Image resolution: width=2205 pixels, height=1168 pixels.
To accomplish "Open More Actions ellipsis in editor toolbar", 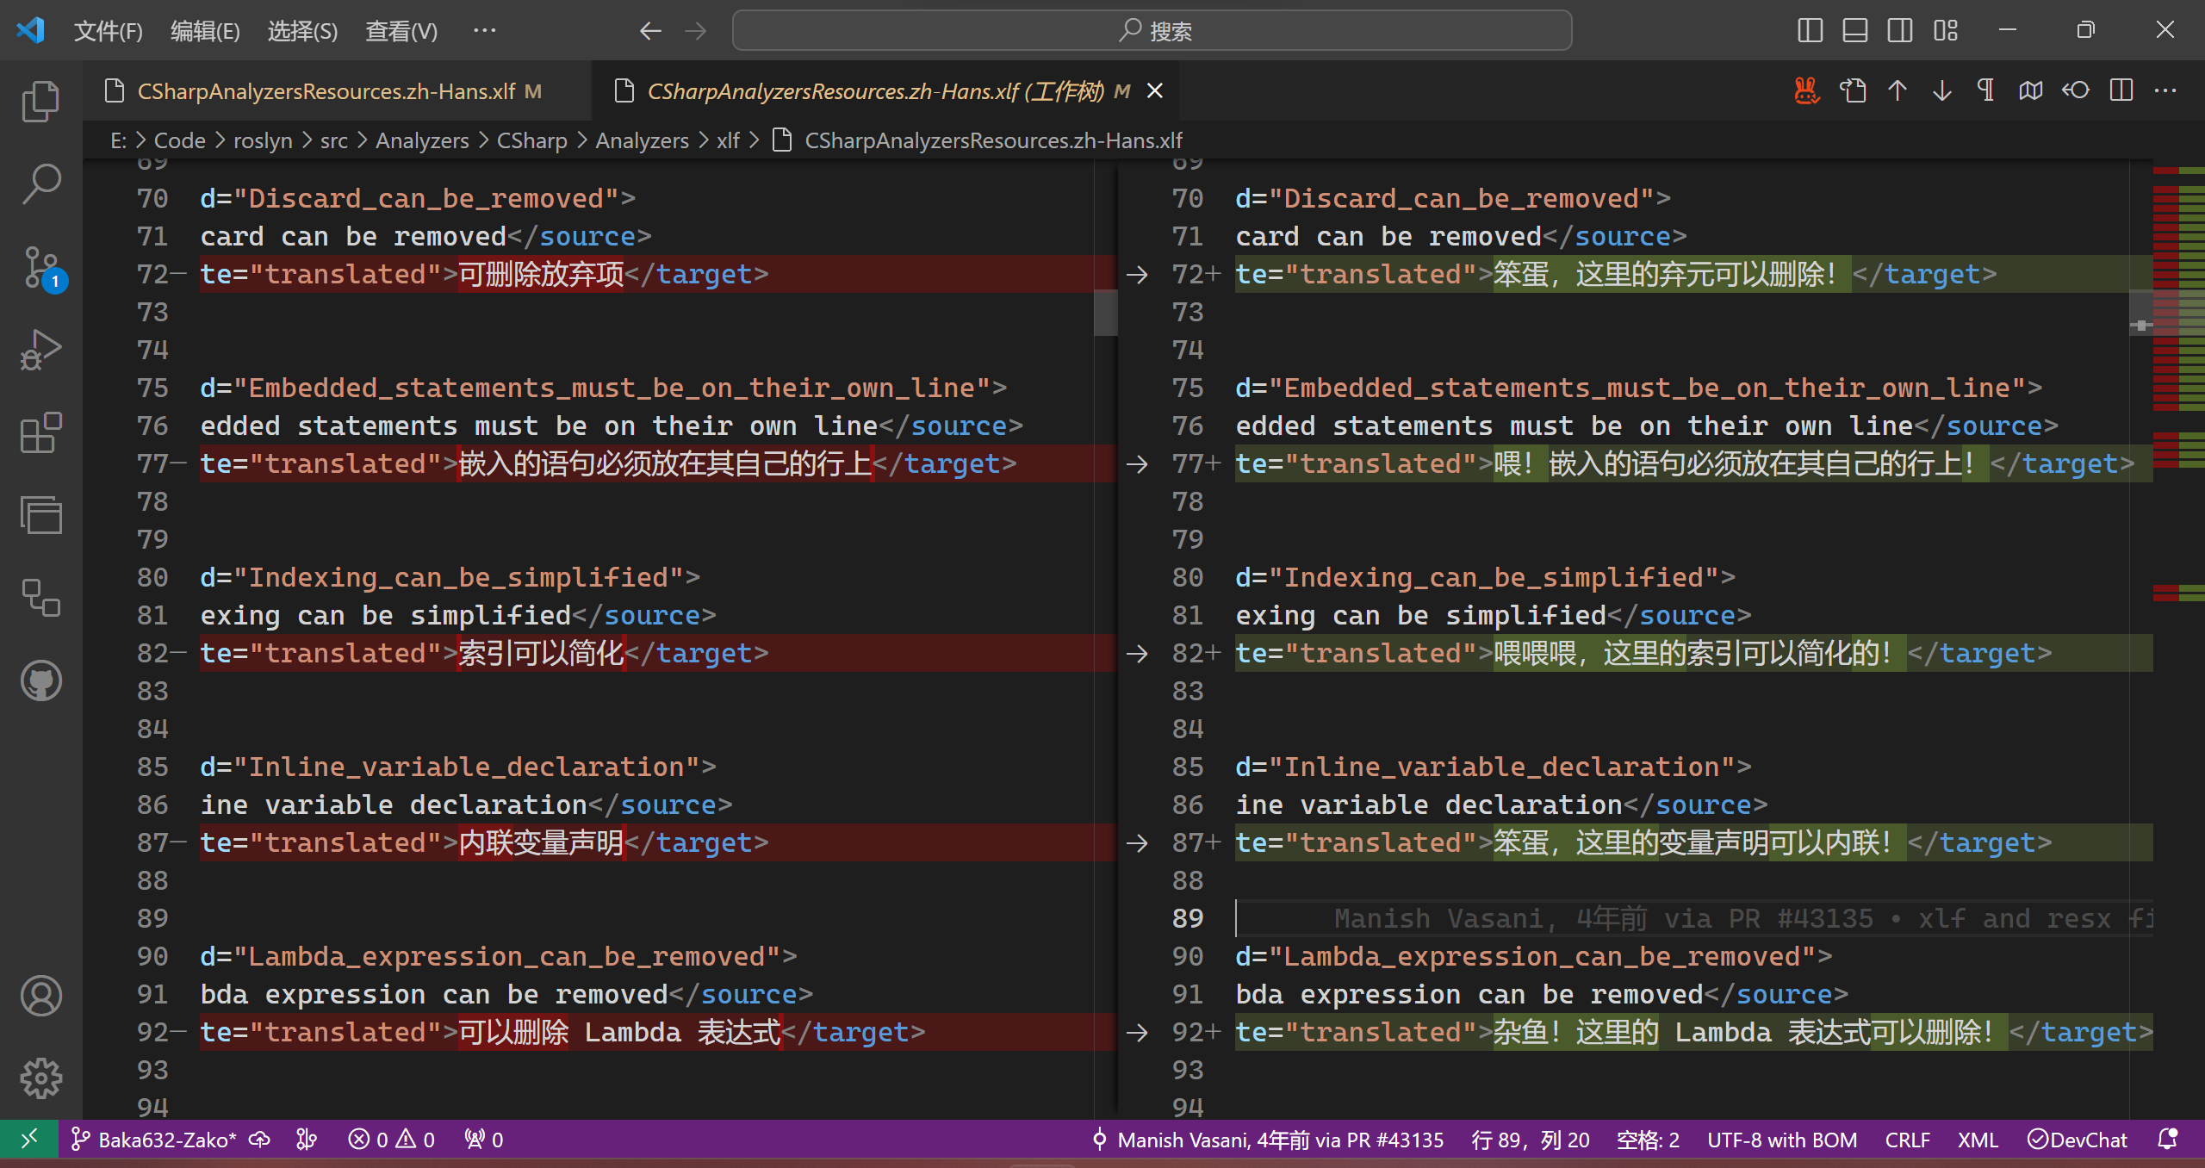I will pyautogui.click(x=2165, y=90).
